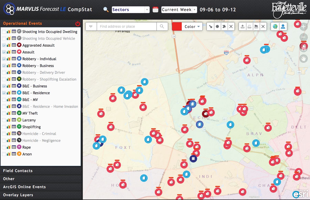Clear drawings with the first X tool

click(231, 26)
